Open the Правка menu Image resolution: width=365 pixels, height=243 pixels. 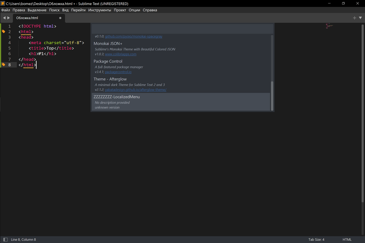coord(19,10)
